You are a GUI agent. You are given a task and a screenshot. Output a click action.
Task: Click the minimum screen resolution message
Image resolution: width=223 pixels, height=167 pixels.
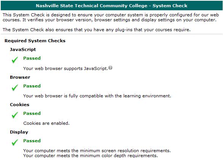point(97,151)
